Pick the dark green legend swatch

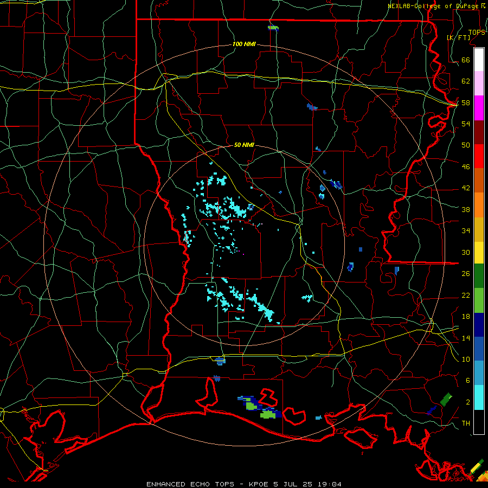[x=479, y=276]
